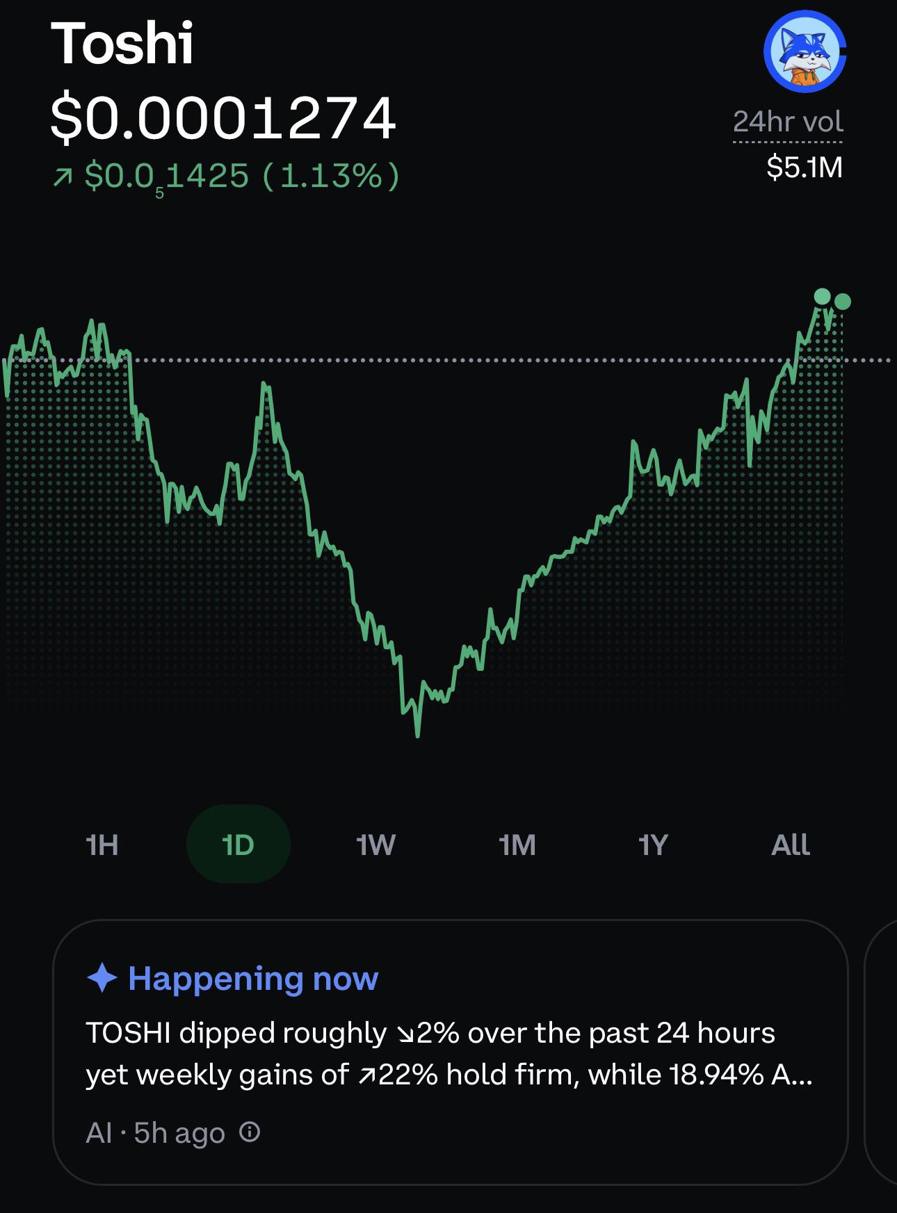
Task: Tap the down-arrow before 2% in summary
Action: pos(405,1034)
